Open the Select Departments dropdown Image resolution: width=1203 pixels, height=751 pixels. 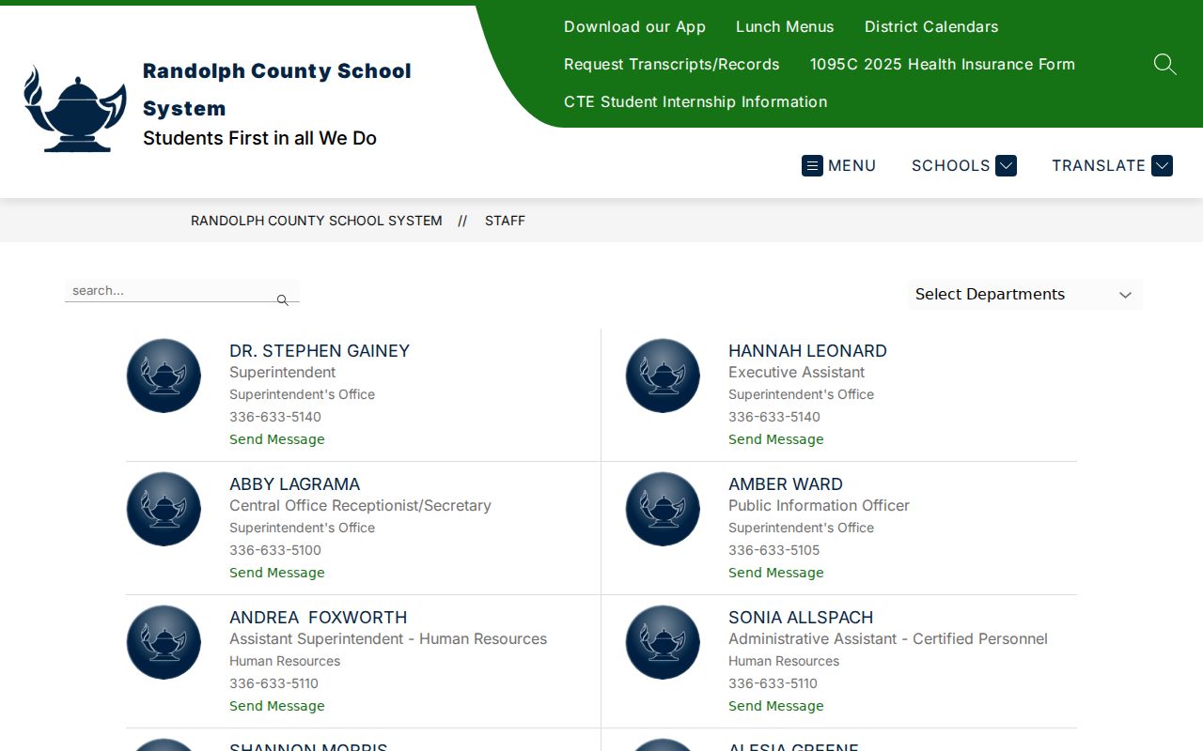(x=1024, y=295)
